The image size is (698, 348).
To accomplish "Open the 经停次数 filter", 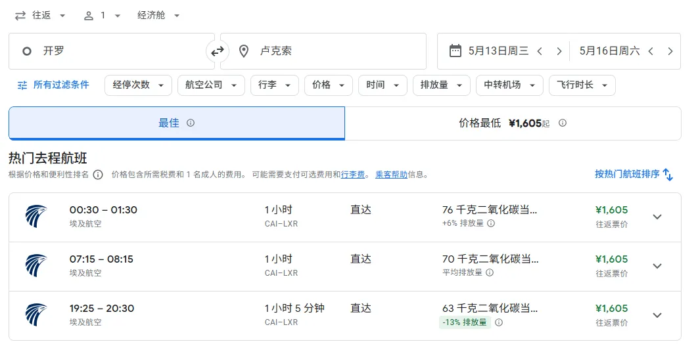I will point(138,85).
